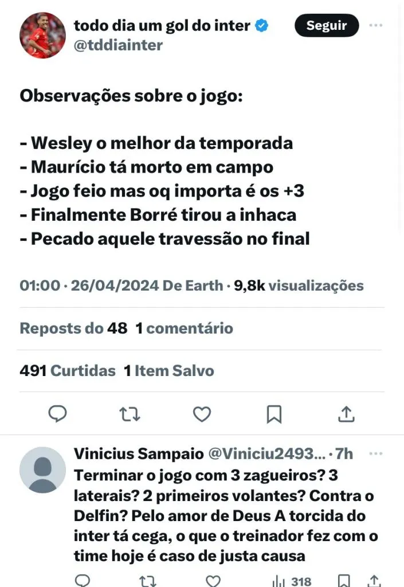Image resolution: width=404 pixels, height=587 pixels.
Task: Like the main tweet
Action: 202,413
